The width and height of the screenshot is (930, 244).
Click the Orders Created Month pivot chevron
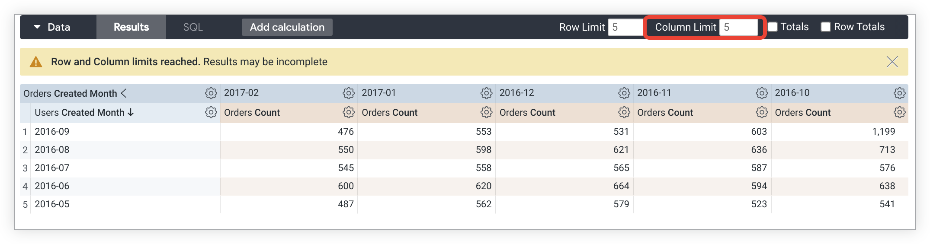coord(124,93)
